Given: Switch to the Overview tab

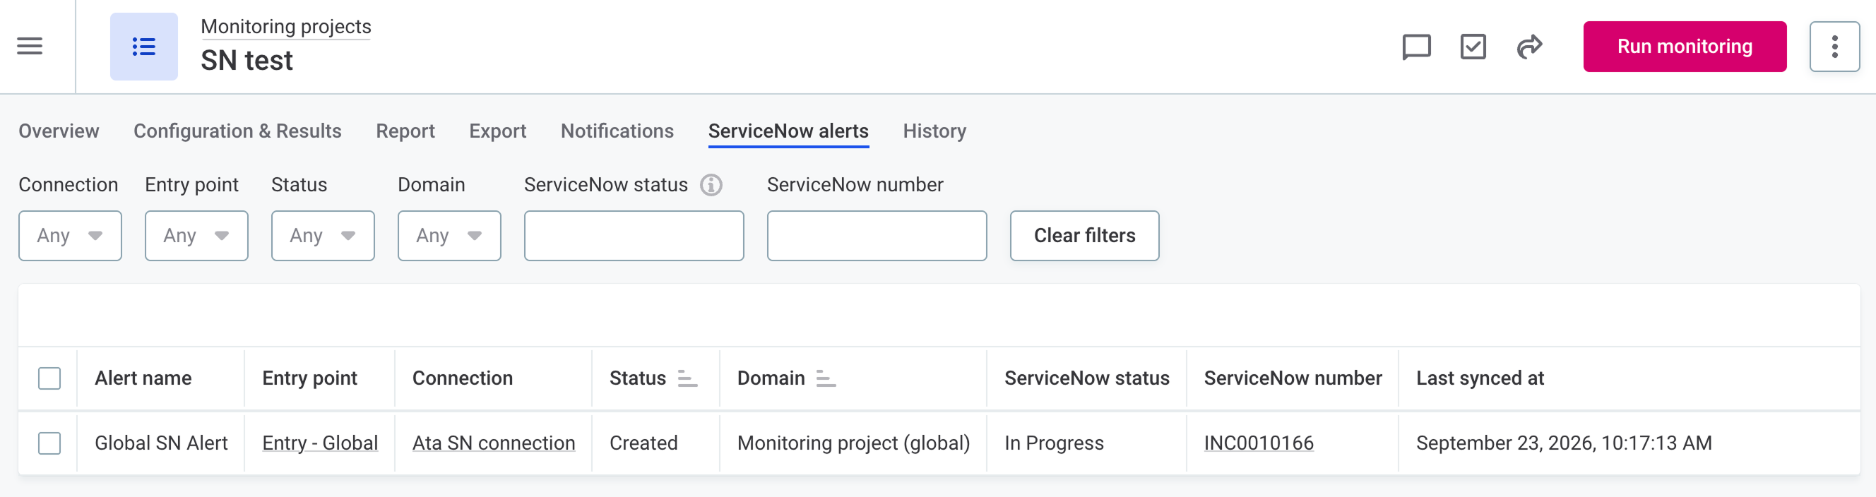Looking at the screenshot, I should point(59,131).
